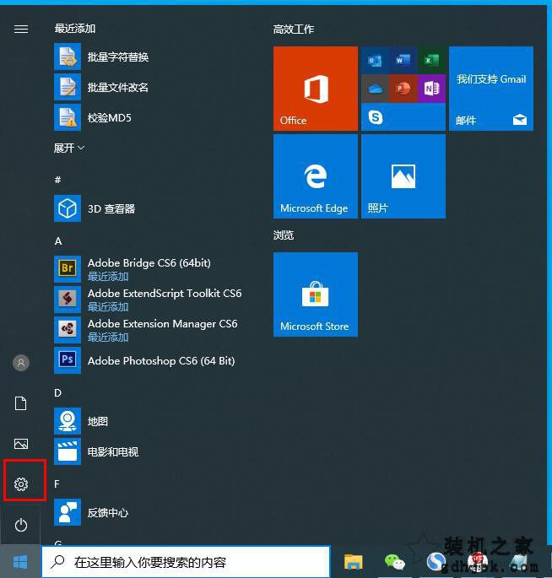Open the 邮件 mail tile

click(x=491, y=89)
